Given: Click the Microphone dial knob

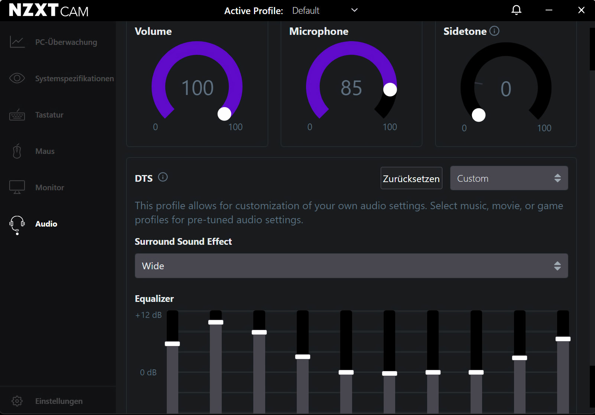Looking at the screenshot, I should point(390,89).
